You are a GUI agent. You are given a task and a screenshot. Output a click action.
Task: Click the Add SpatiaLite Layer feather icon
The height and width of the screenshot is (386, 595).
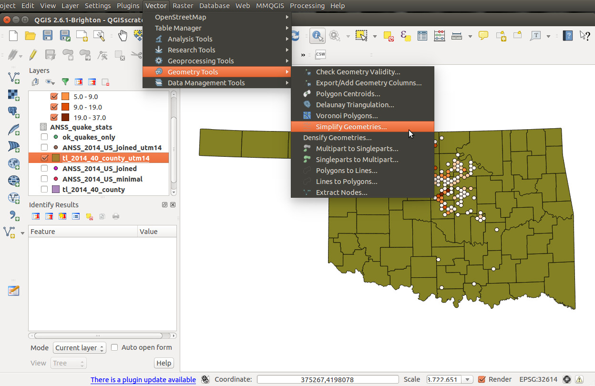click(14, 129)
